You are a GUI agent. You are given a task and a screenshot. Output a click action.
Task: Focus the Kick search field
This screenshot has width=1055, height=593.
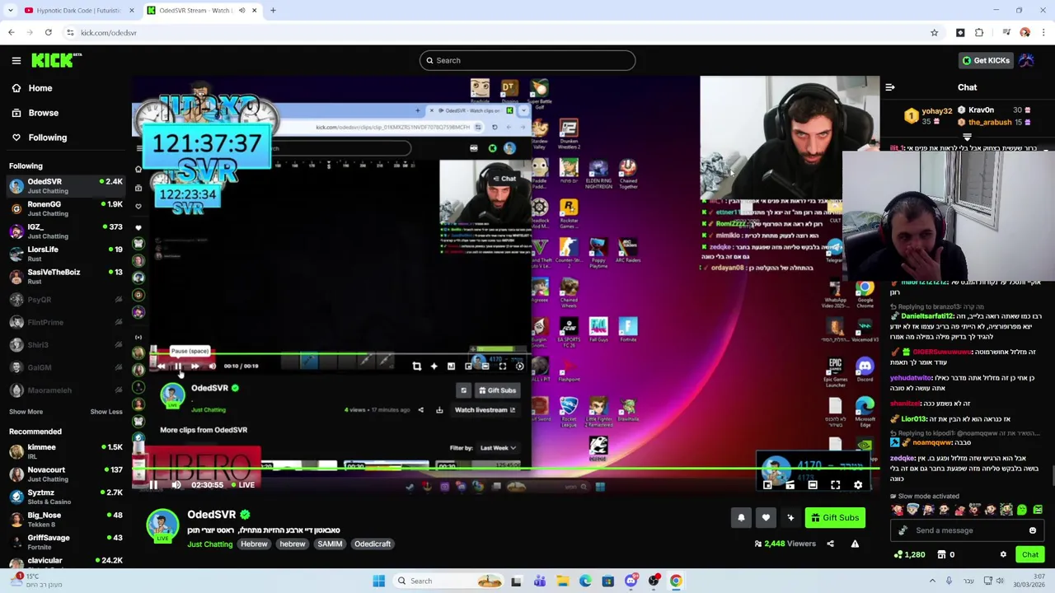coord(527,60)
